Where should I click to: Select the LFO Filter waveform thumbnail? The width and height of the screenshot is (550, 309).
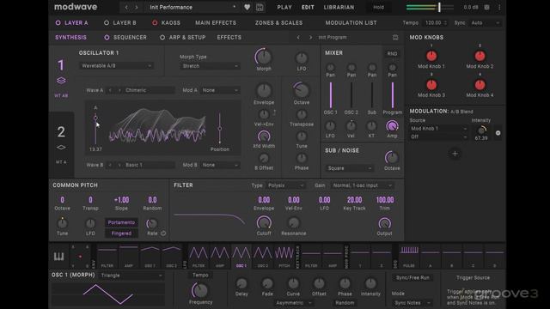(199, 256)
